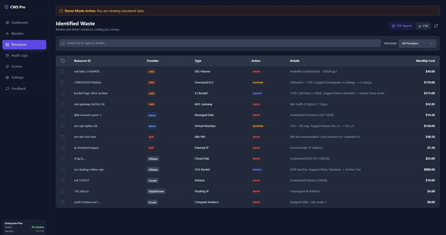446x235 pixels.
Task: Click the Resources server icon in sidebar
Action: pyautogui.click(x=7, y=45)
